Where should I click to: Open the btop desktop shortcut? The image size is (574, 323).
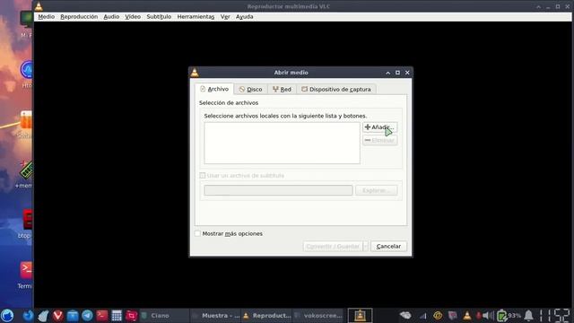(26, 224)
